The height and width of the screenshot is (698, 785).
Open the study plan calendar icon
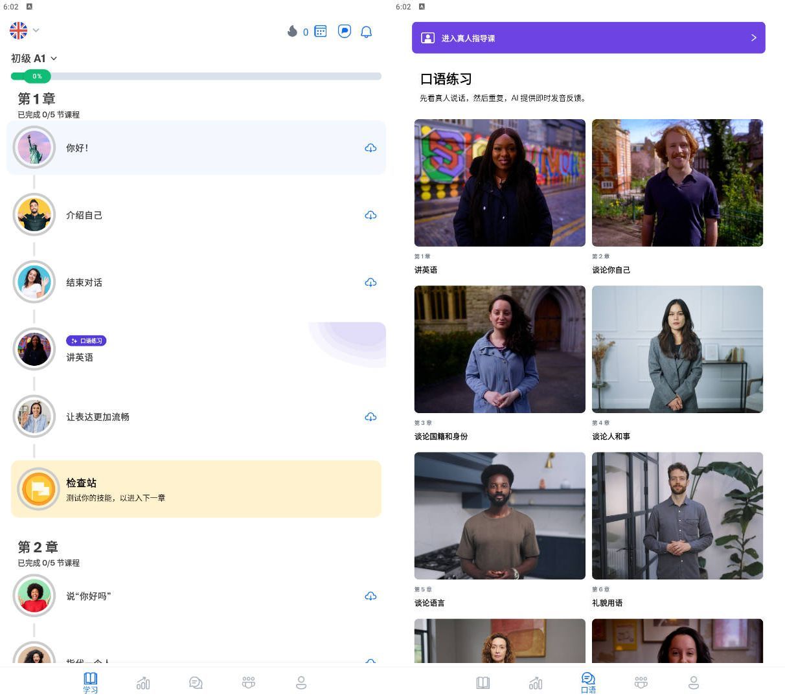pyautogui.click(x=321, y=32)
